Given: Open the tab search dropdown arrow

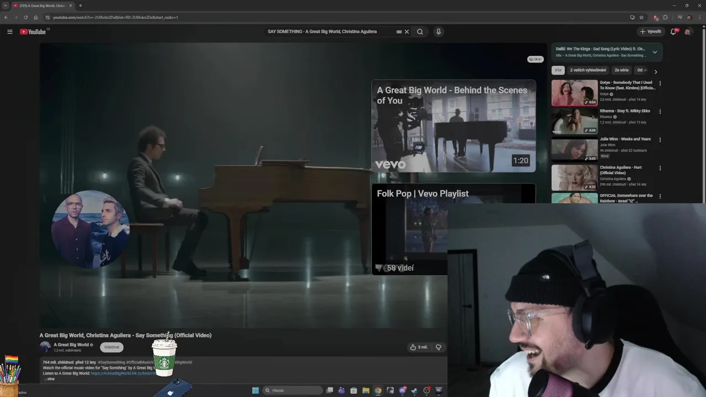Looking at the screenshot, I should (x=5, y=6).
